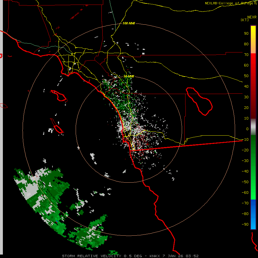Select the -40 value on the velocity scale
The width and height of the screenshot is (258, 258).
(245, 171)
